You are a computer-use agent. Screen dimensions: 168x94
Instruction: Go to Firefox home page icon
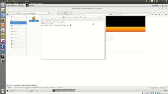pos(159,14)
